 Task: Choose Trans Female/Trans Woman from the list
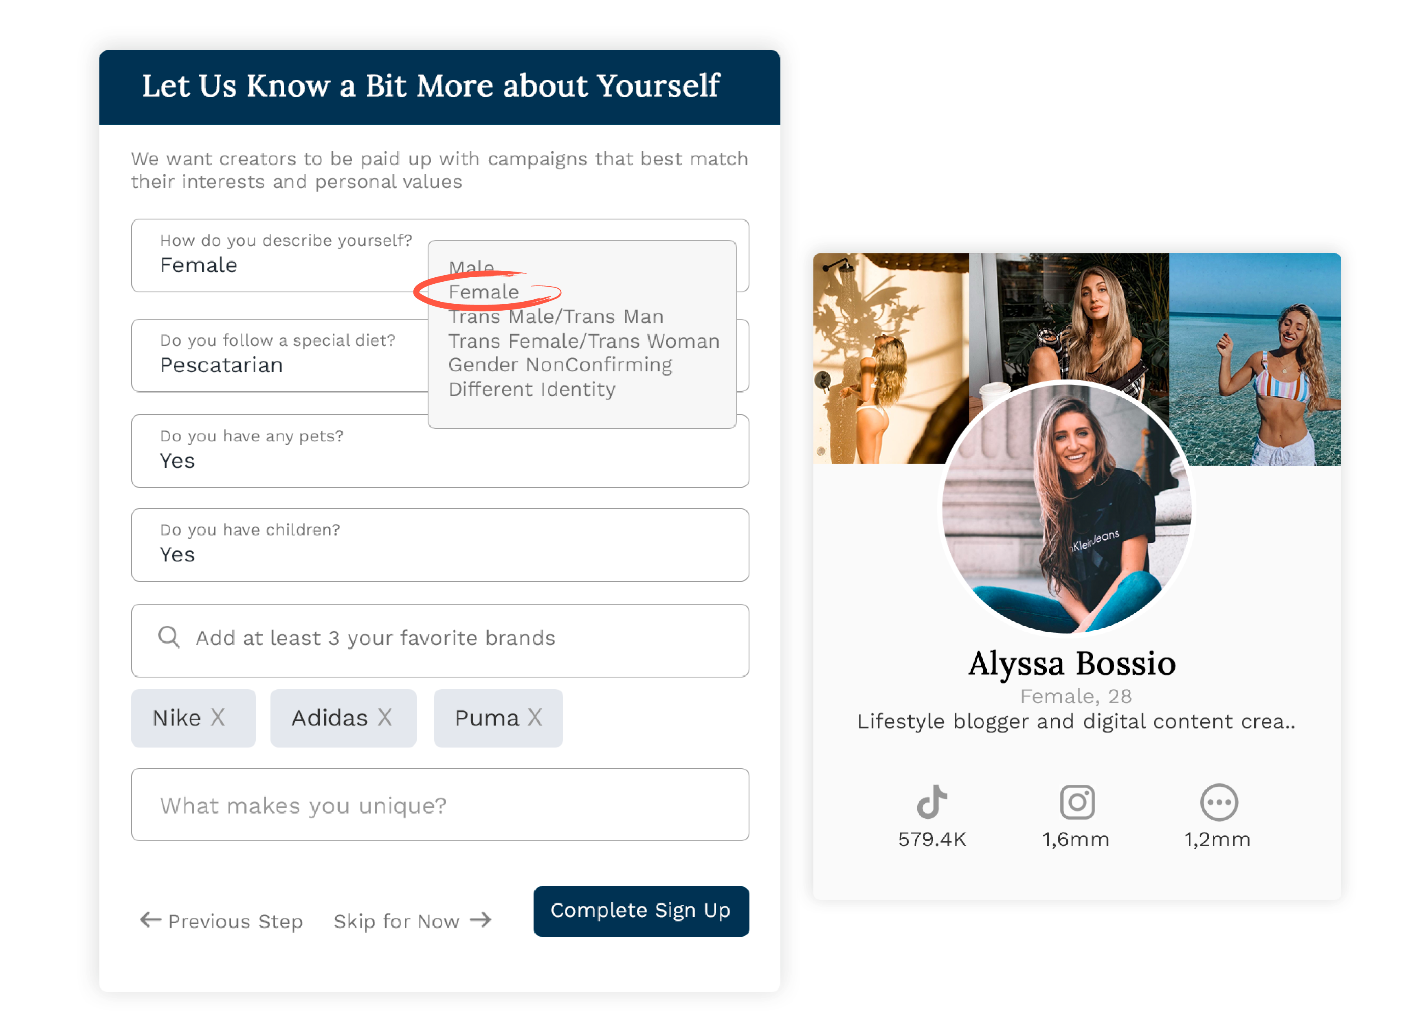tap(584, 341)
